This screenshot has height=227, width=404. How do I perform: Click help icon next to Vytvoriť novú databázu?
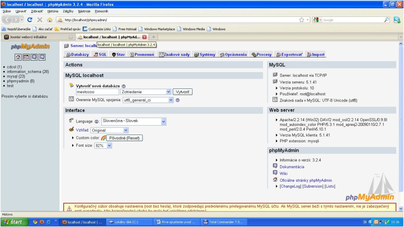coord(123,86)
